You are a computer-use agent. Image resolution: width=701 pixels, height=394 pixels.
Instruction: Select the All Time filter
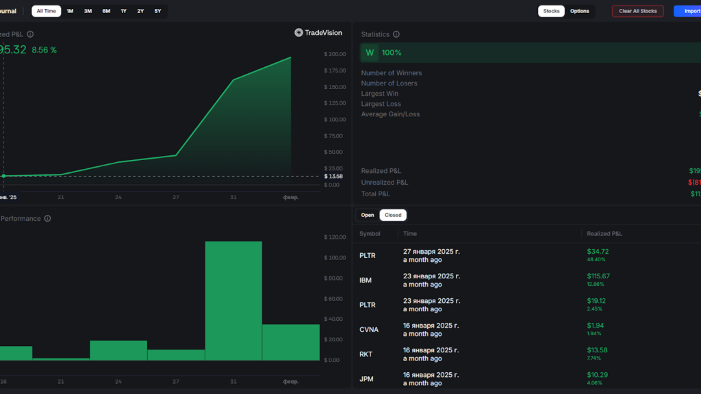pyautogui.click(x=46, y=11)
